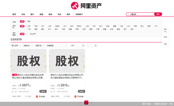Filter location by 湖南

(149, 26)
